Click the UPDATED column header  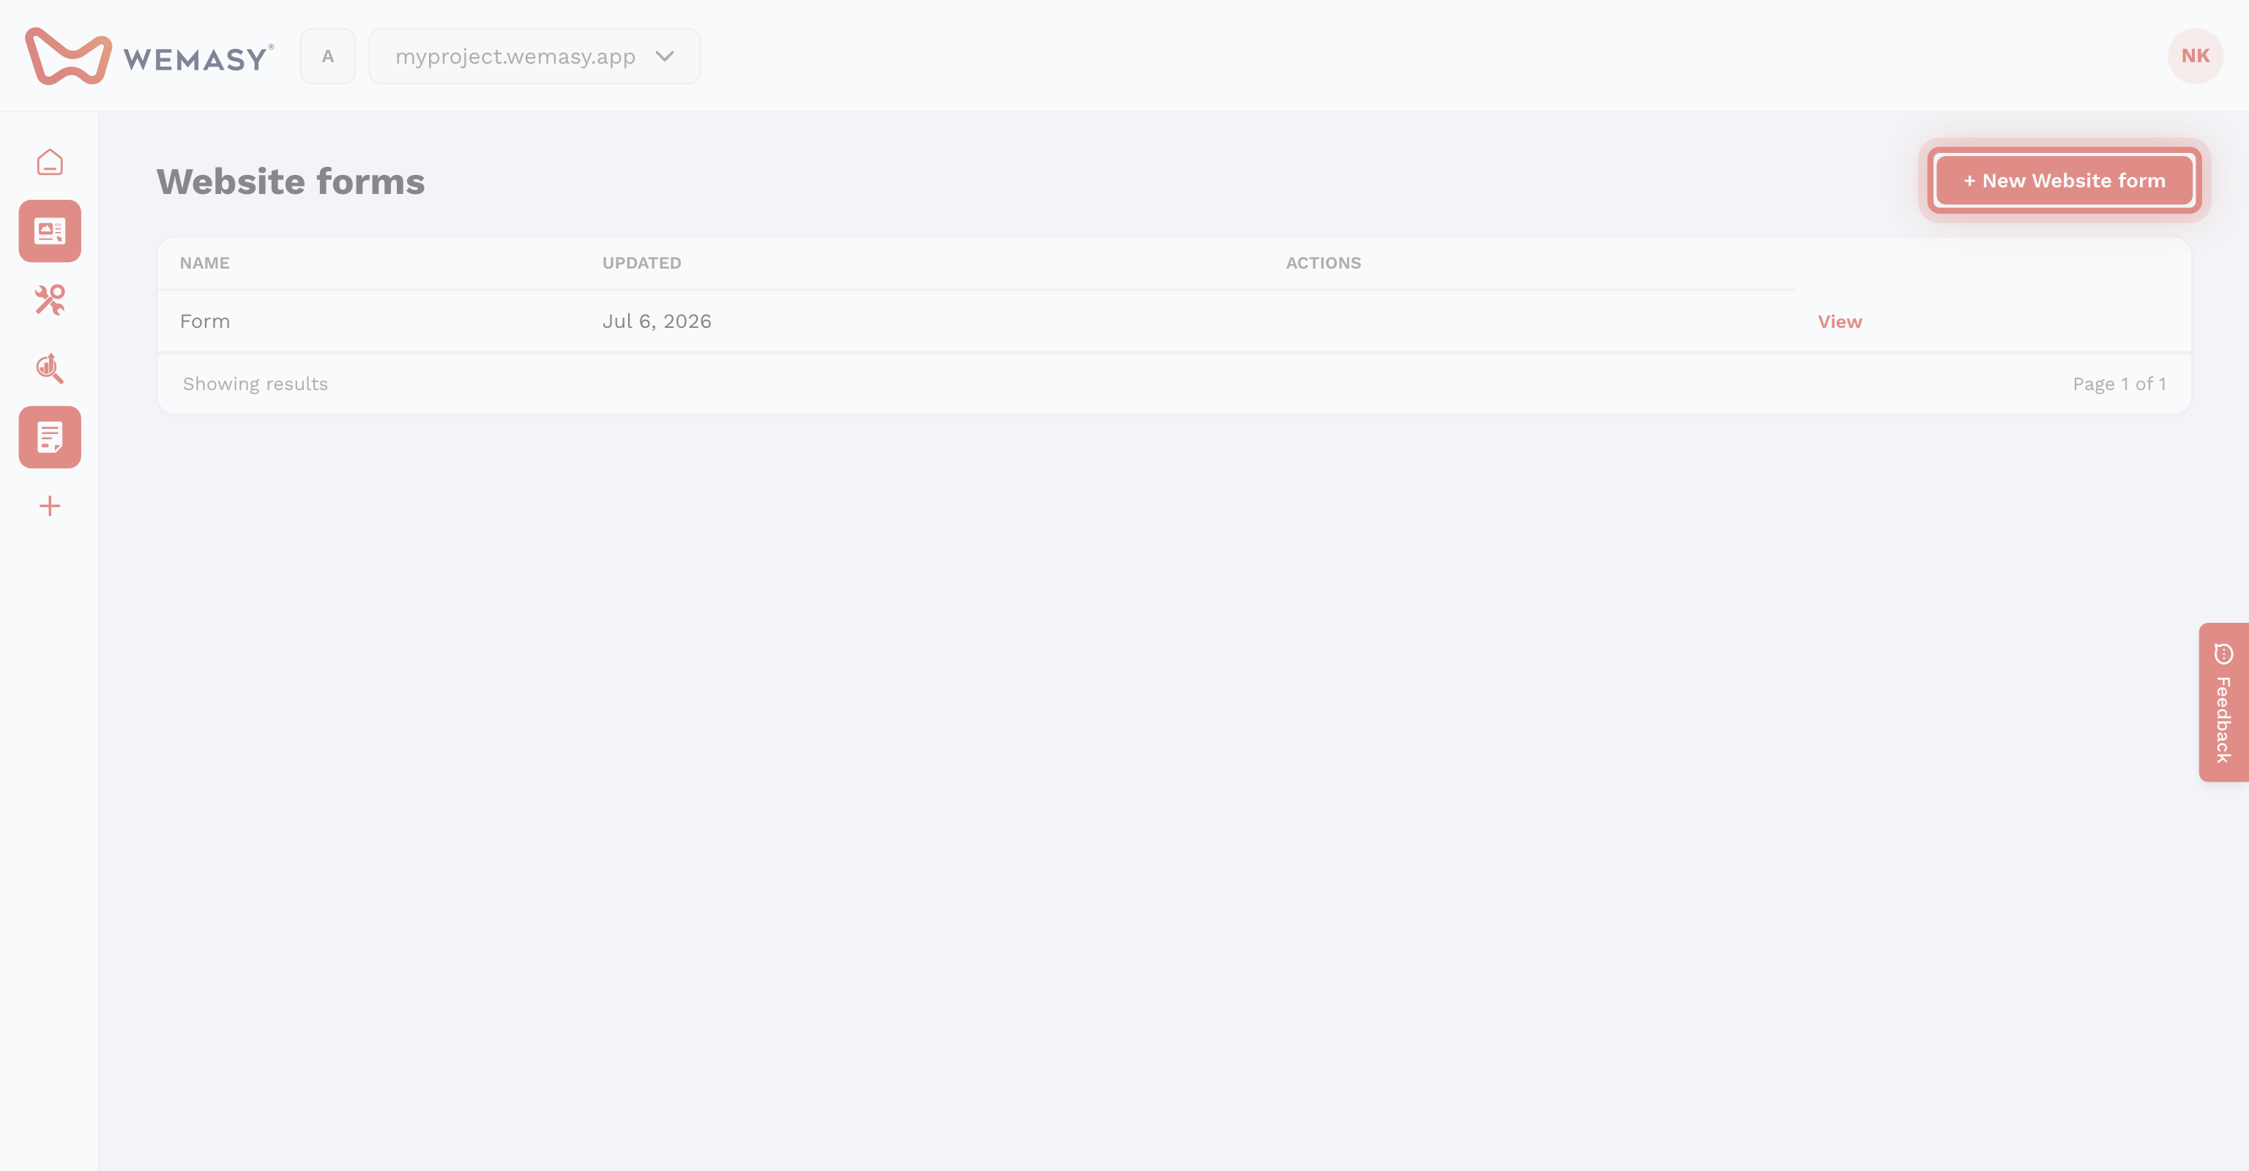tap(642, 263)
